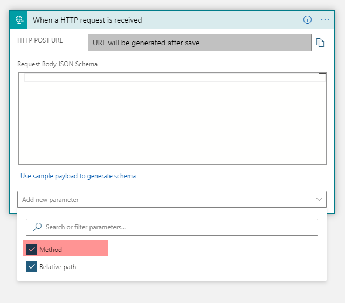Click the Add new parameter dropdown field
The height and width of the screenshot is (303, 345).
[172, 199]
